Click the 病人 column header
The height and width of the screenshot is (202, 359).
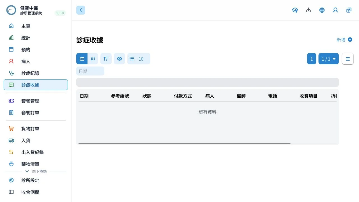click(210, 96)
